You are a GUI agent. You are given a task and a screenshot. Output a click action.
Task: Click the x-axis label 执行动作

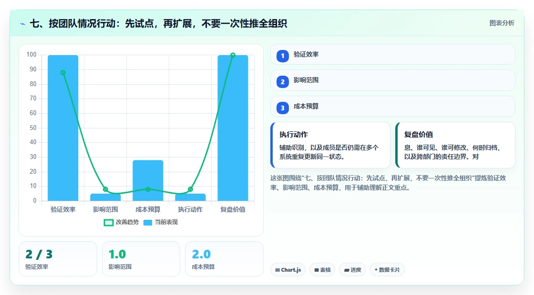click(x=190, y=210)
